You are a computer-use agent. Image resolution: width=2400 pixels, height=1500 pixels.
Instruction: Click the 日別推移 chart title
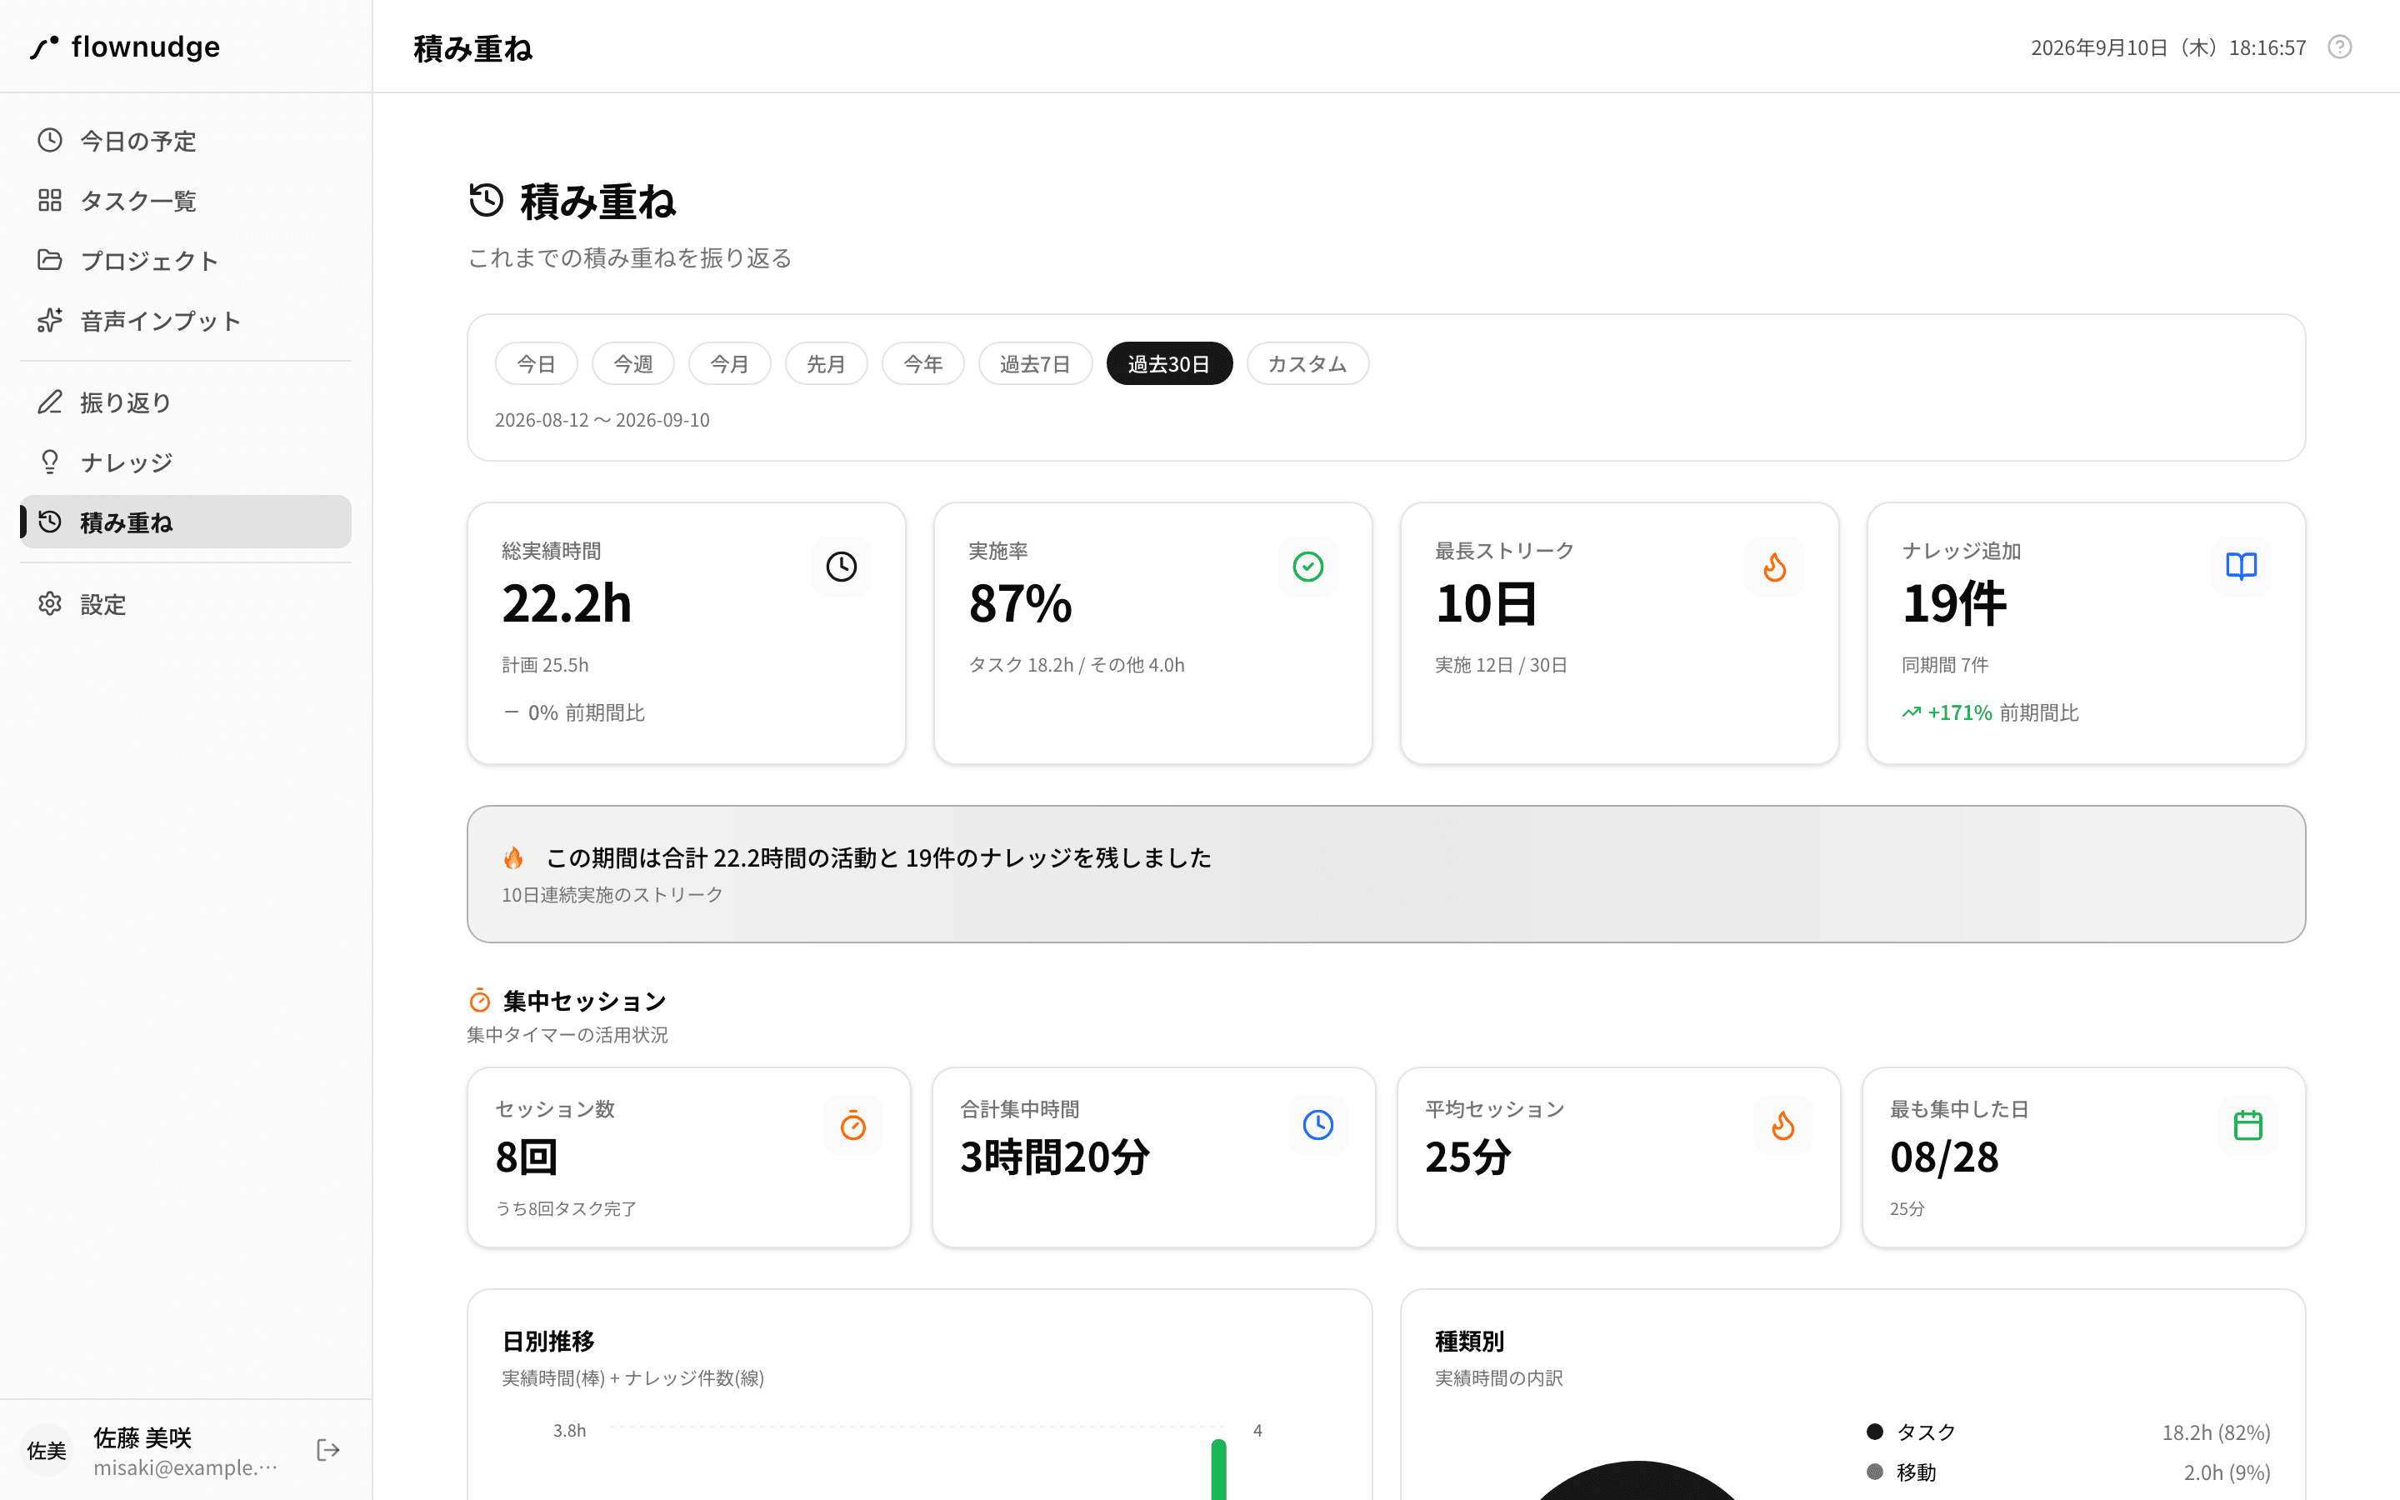tap(548, 1342)
